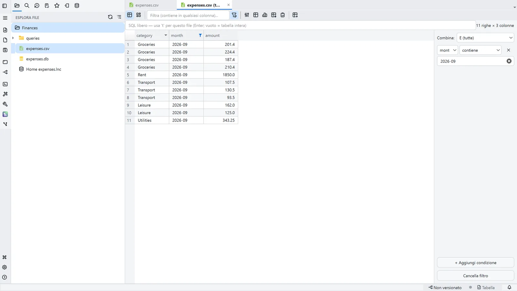The height and width of the screenshot is (291, 517).
Task: Remove the month filter condition
Action: [509, 50]
